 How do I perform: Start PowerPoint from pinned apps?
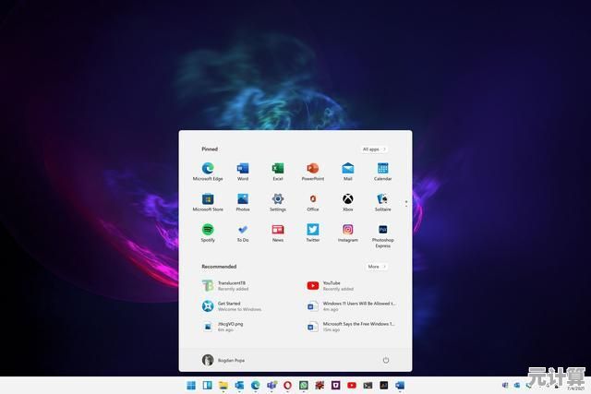coord(313,172)
